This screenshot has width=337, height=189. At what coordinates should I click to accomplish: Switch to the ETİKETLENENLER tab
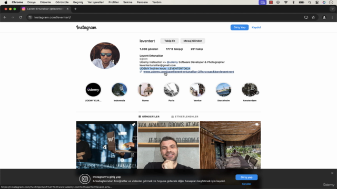point(185,117)
